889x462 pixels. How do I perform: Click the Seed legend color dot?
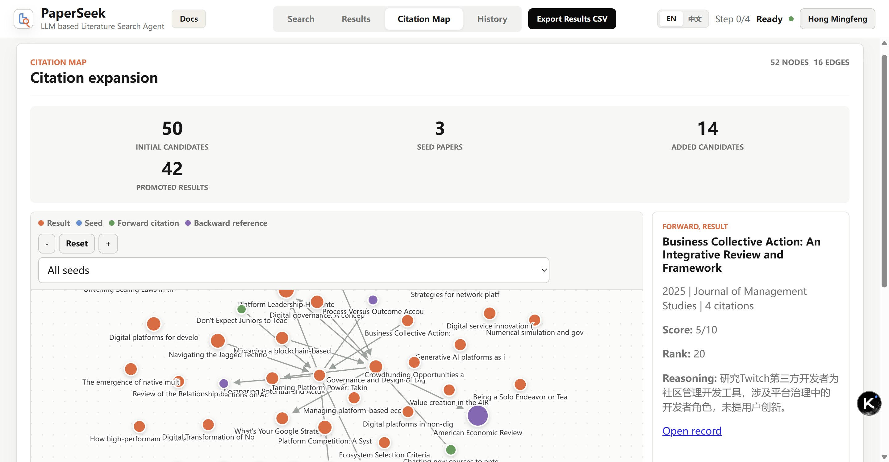click(x=79, y=223)
